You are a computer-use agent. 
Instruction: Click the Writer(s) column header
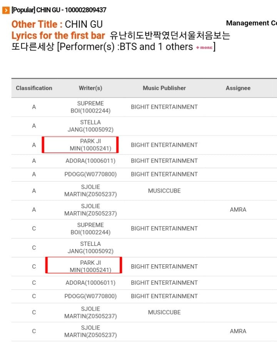click(90, 88)
